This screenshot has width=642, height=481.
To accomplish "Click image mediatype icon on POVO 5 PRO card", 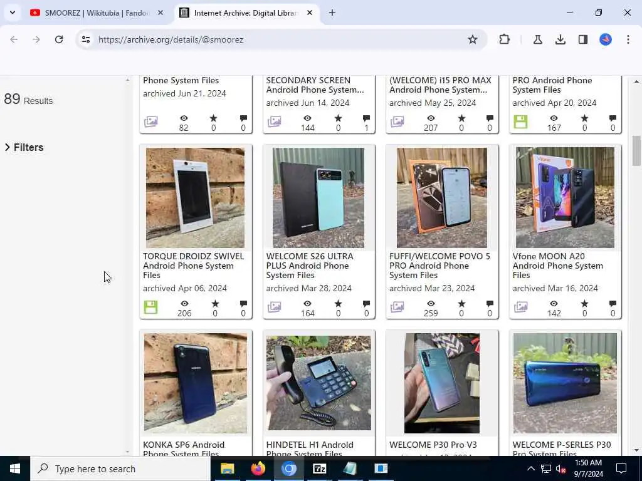I will [397, 307].
